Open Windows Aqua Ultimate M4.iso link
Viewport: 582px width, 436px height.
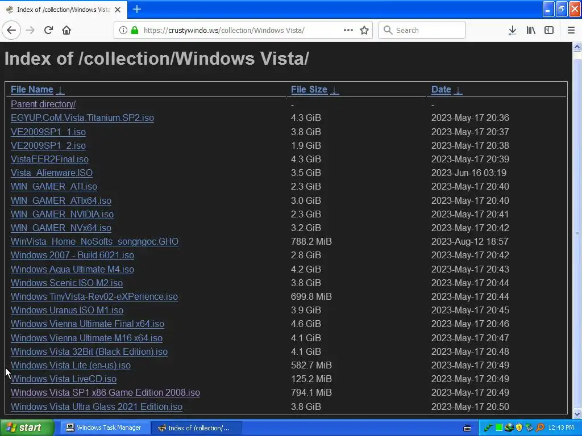[x=72, y=269]
